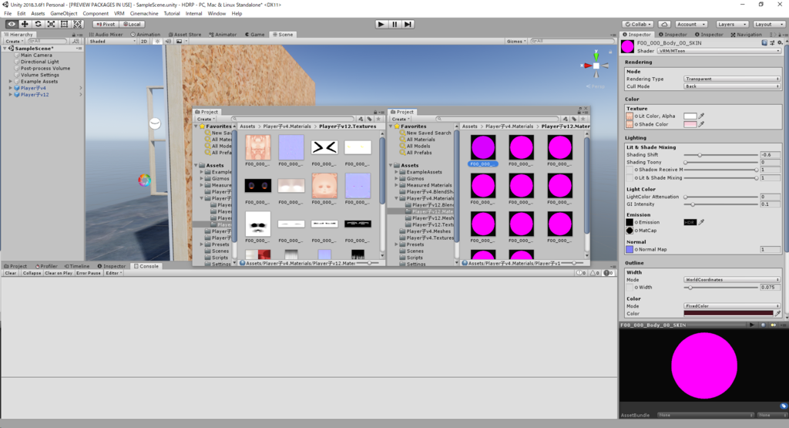Click the Play button

click(381, 24)
